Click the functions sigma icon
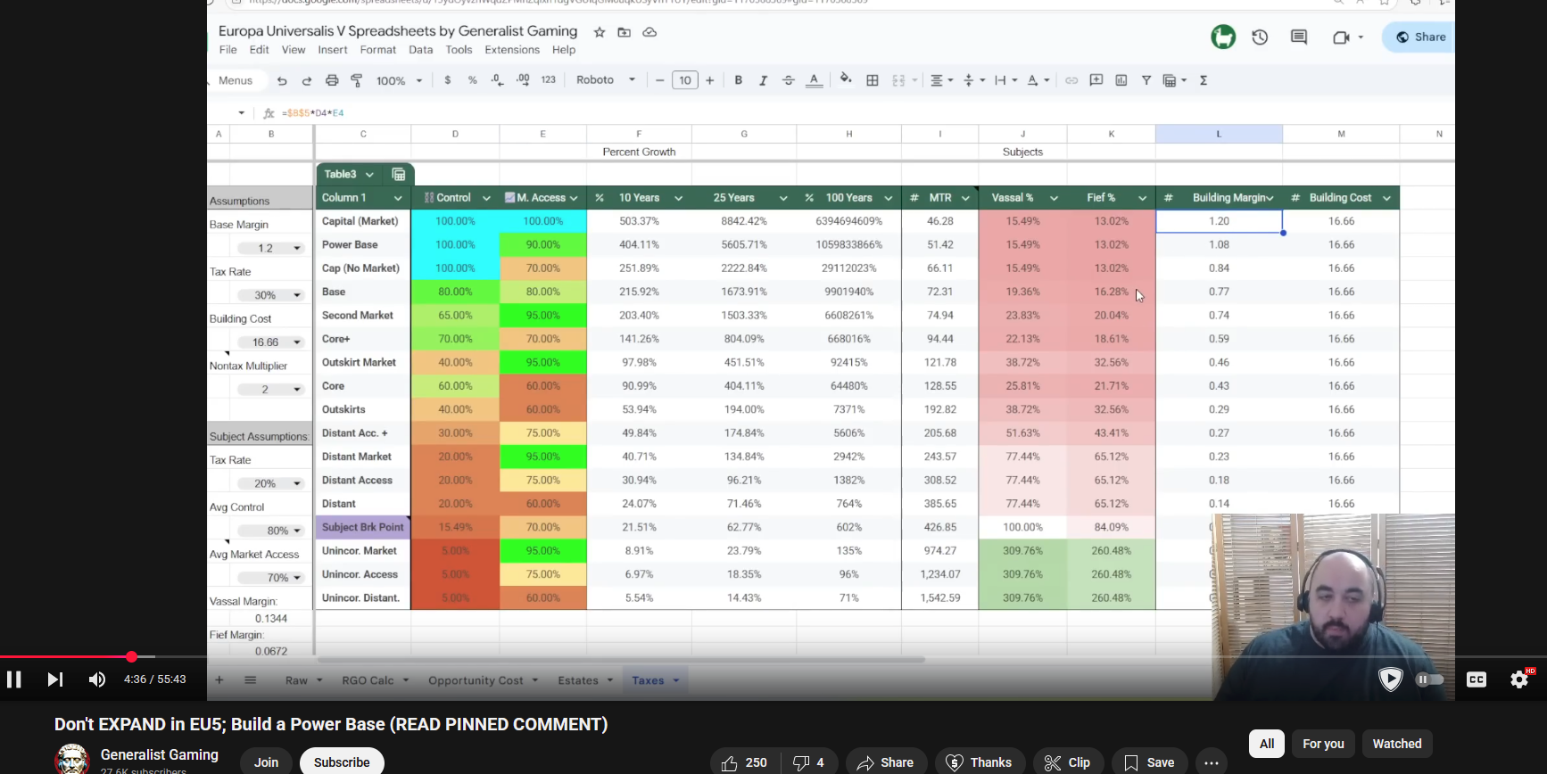Screen dimensions: 1547x774 [x=1204, y=80]
